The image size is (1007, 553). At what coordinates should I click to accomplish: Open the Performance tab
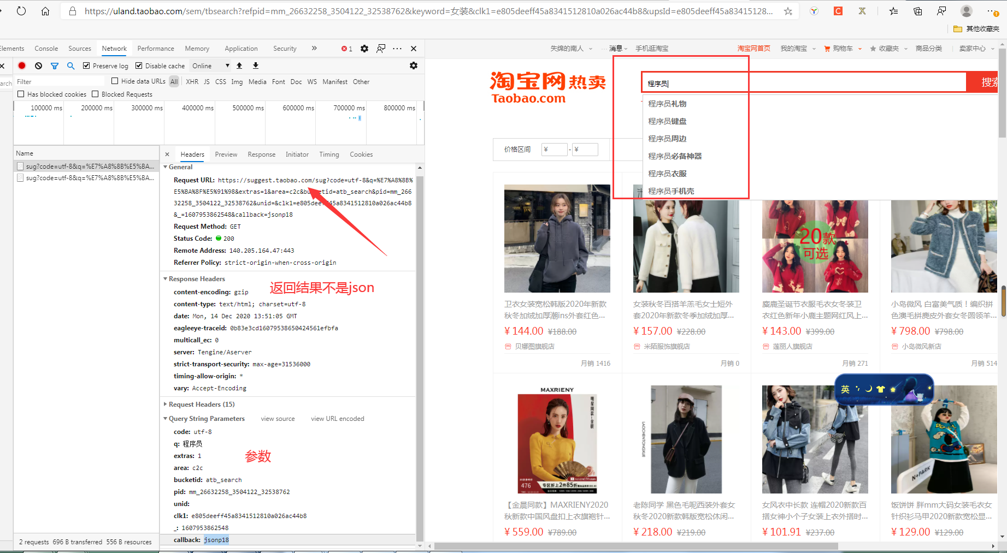(156, 49)
